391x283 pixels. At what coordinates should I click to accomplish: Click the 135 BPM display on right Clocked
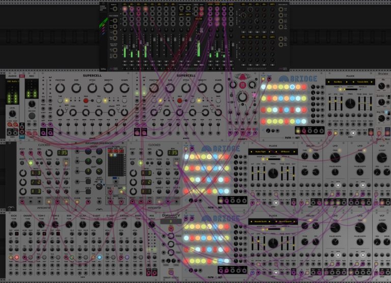point(173,153)
